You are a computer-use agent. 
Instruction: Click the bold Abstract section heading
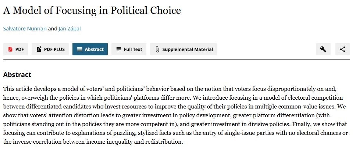tap(17, 75)
